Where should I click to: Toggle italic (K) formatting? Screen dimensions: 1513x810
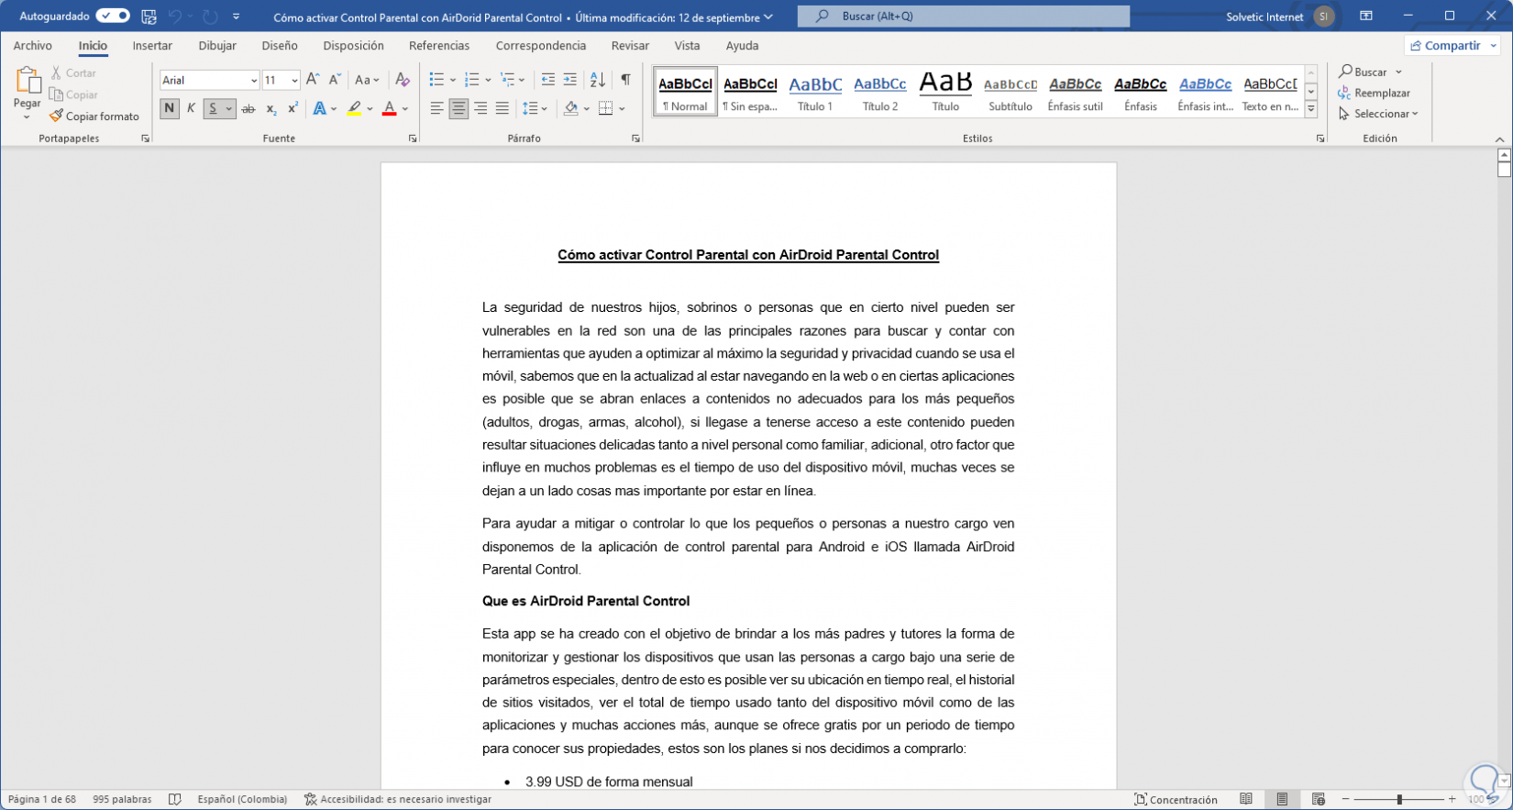191,109
